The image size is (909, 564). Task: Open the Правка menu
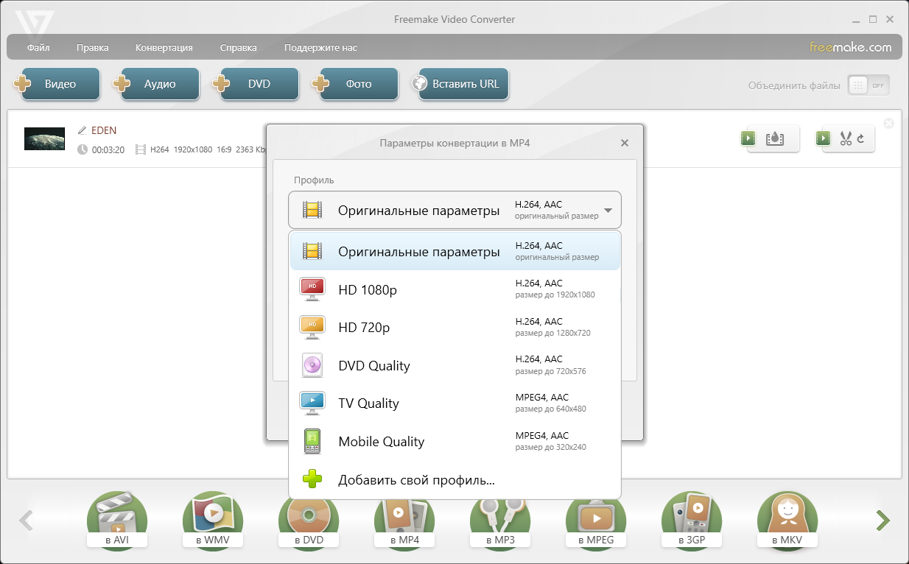point(92,48)
